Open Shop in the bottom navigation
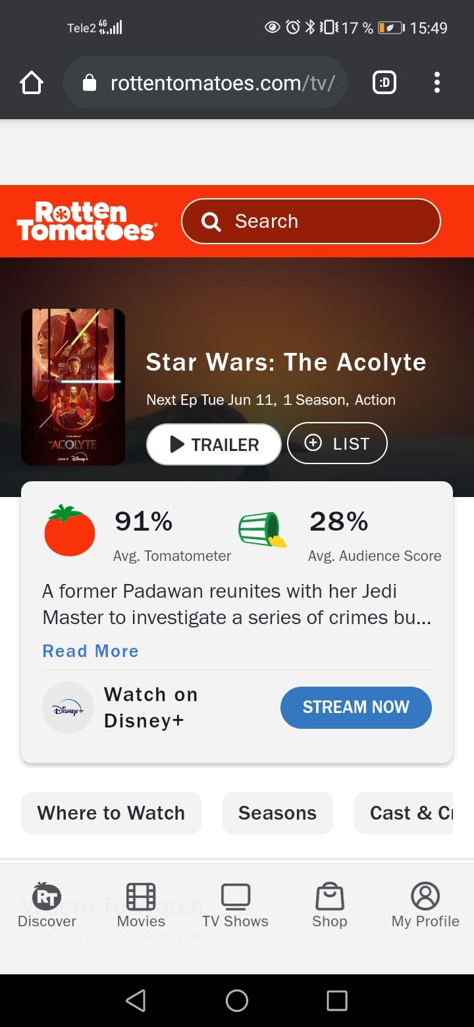Viewport: 474px width, 1027px height. pos(330,905)
